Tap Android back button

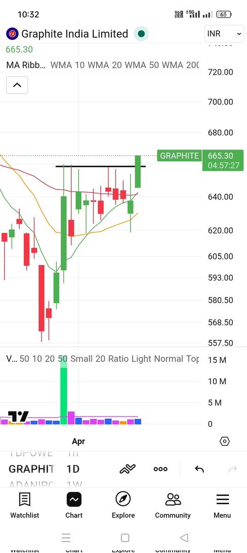[x=184, y=538]
